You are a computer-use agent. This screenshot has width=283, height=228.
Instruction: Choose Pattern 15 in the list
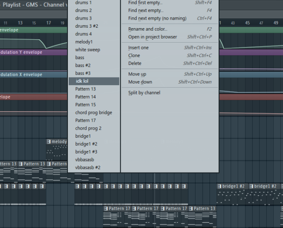pyautogui.click(x=94, y=104)
